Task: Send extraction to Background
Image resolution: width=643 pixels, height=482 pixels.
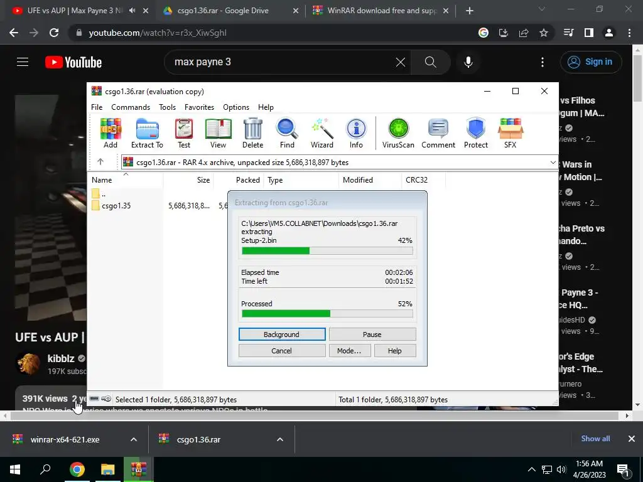Action: [282, 335]
